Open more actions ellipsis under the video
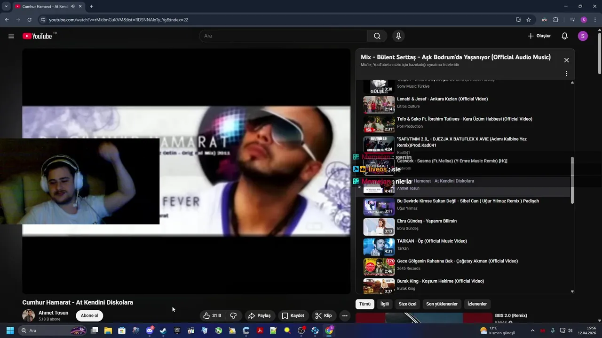Viewport: 602px width, 338px height. click(345, 316)
